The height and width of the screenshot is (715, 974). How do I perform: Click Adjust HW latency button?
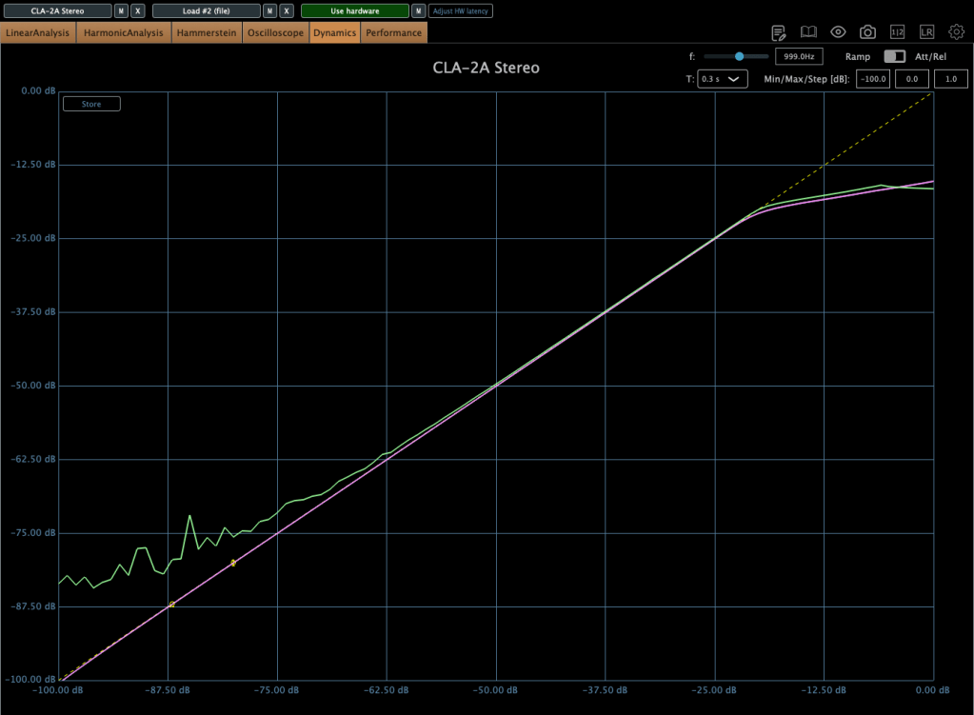click(x=461, y=11)
